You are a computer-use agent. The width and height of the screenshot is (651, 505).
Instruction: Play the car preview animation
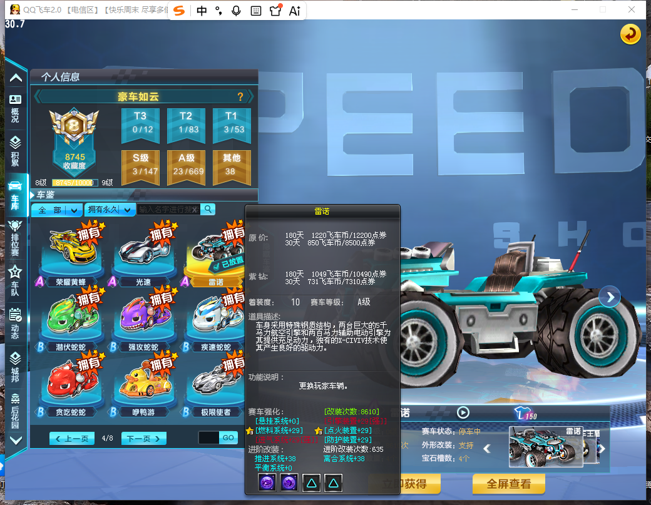(463, 412)
